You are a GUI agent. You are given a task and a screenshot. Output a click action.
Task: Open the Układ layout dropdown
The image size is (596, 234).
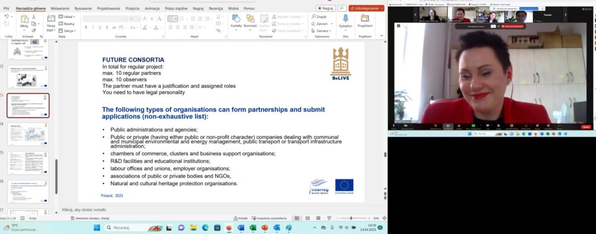(67, 17)
